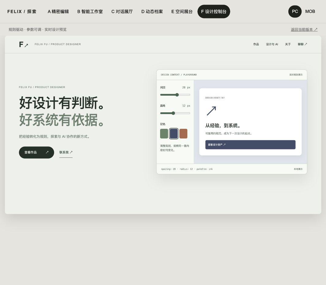Viewport: 326px width, 285px height.
Task: Open the D 动态档案 tab
Action: click(152, 11)
